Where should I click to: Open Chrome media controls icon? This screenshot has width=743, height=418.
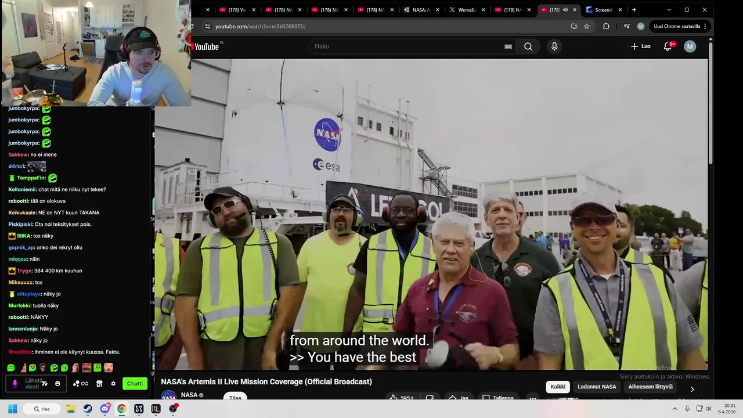626,26
